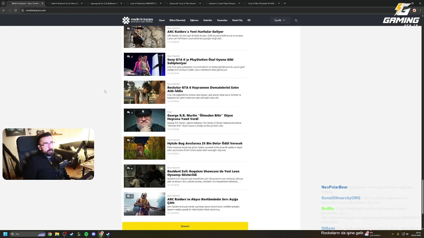Open 'Hytale Bug Avcılarına 25 Bin Dolar' headline
This screenshot has height=238, width=424.
point(205,143)
